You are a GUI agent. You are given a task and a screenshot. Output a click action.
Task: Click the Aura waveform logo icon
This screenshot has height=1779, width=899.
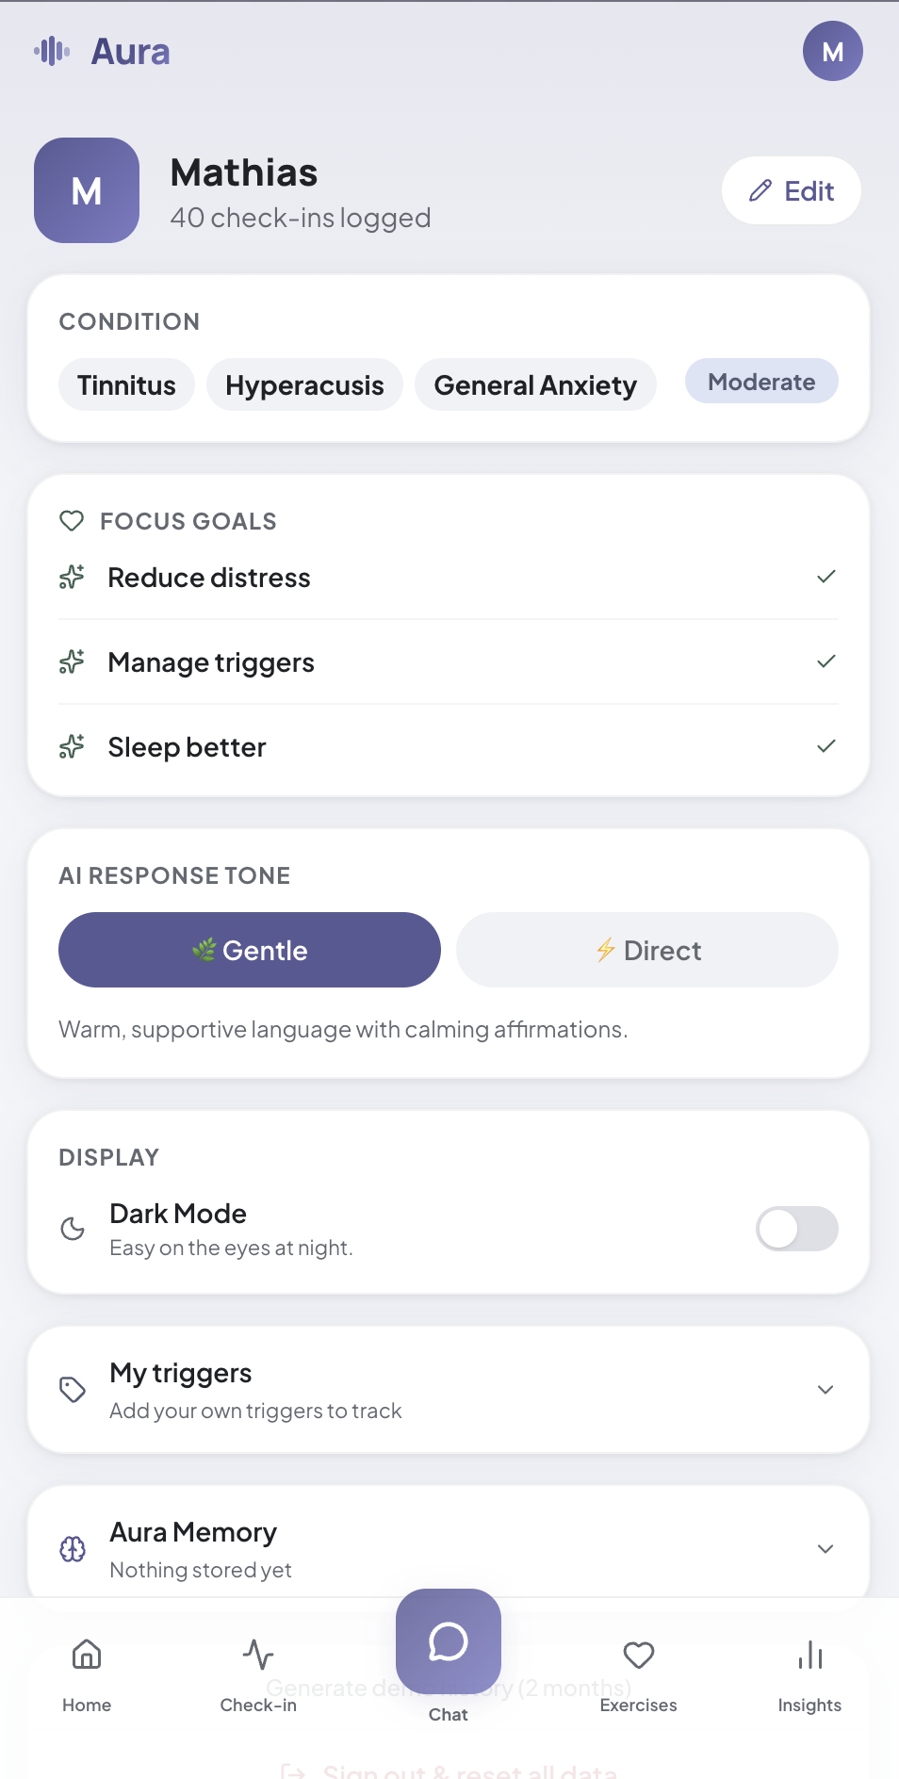tap(53, 51)
